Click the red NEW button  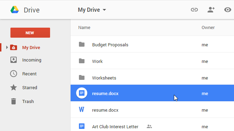pyautogui.click(x=30, y=32)
